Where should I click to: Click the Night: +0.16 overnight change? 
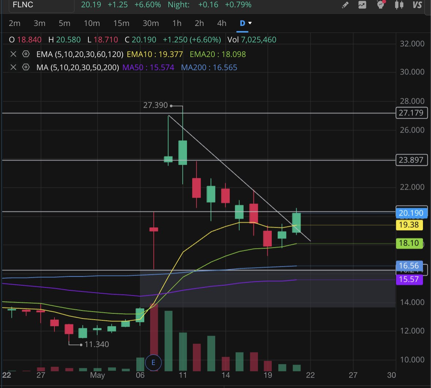tap(193, 5)
